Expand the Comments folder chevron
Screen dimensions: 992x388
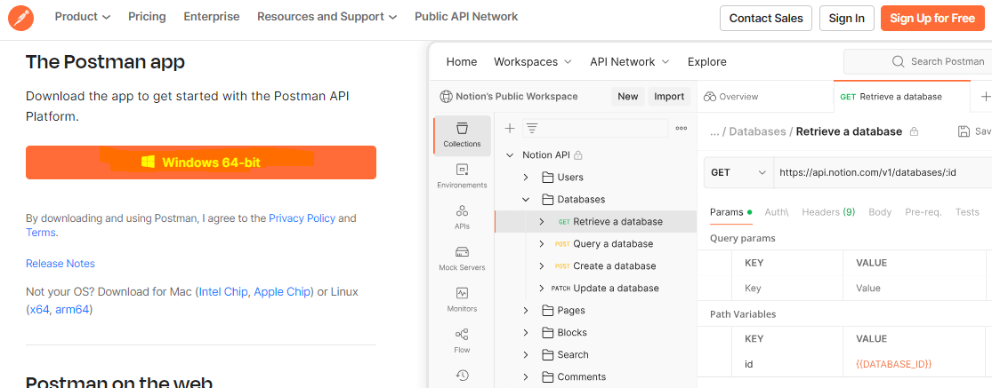tap(526, 376)
